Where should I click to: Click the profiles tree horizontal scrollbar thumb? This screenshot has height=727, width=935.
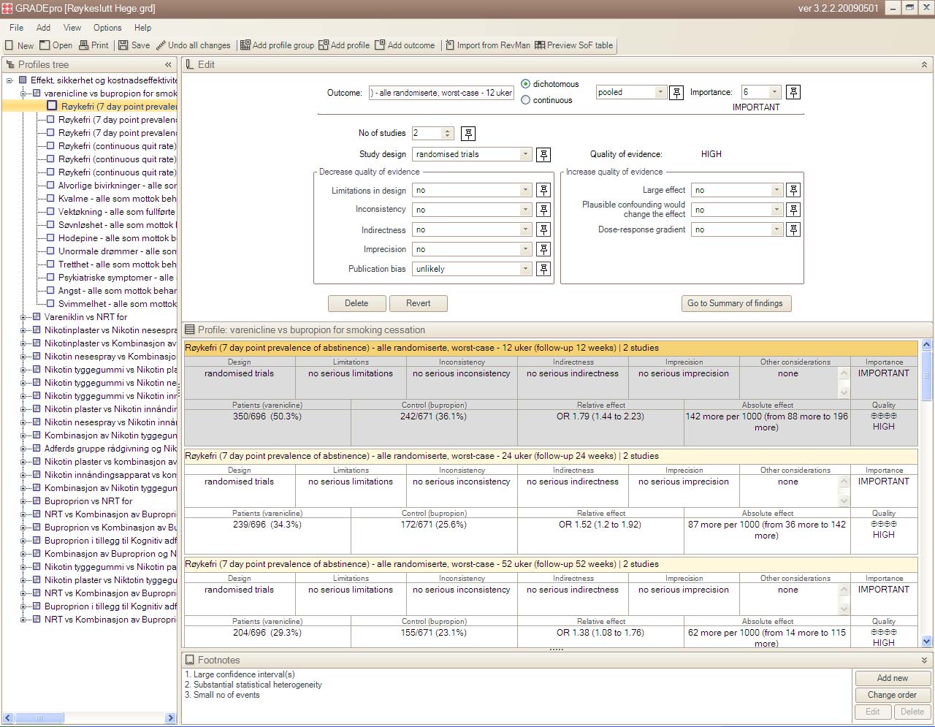pos(41,718)
